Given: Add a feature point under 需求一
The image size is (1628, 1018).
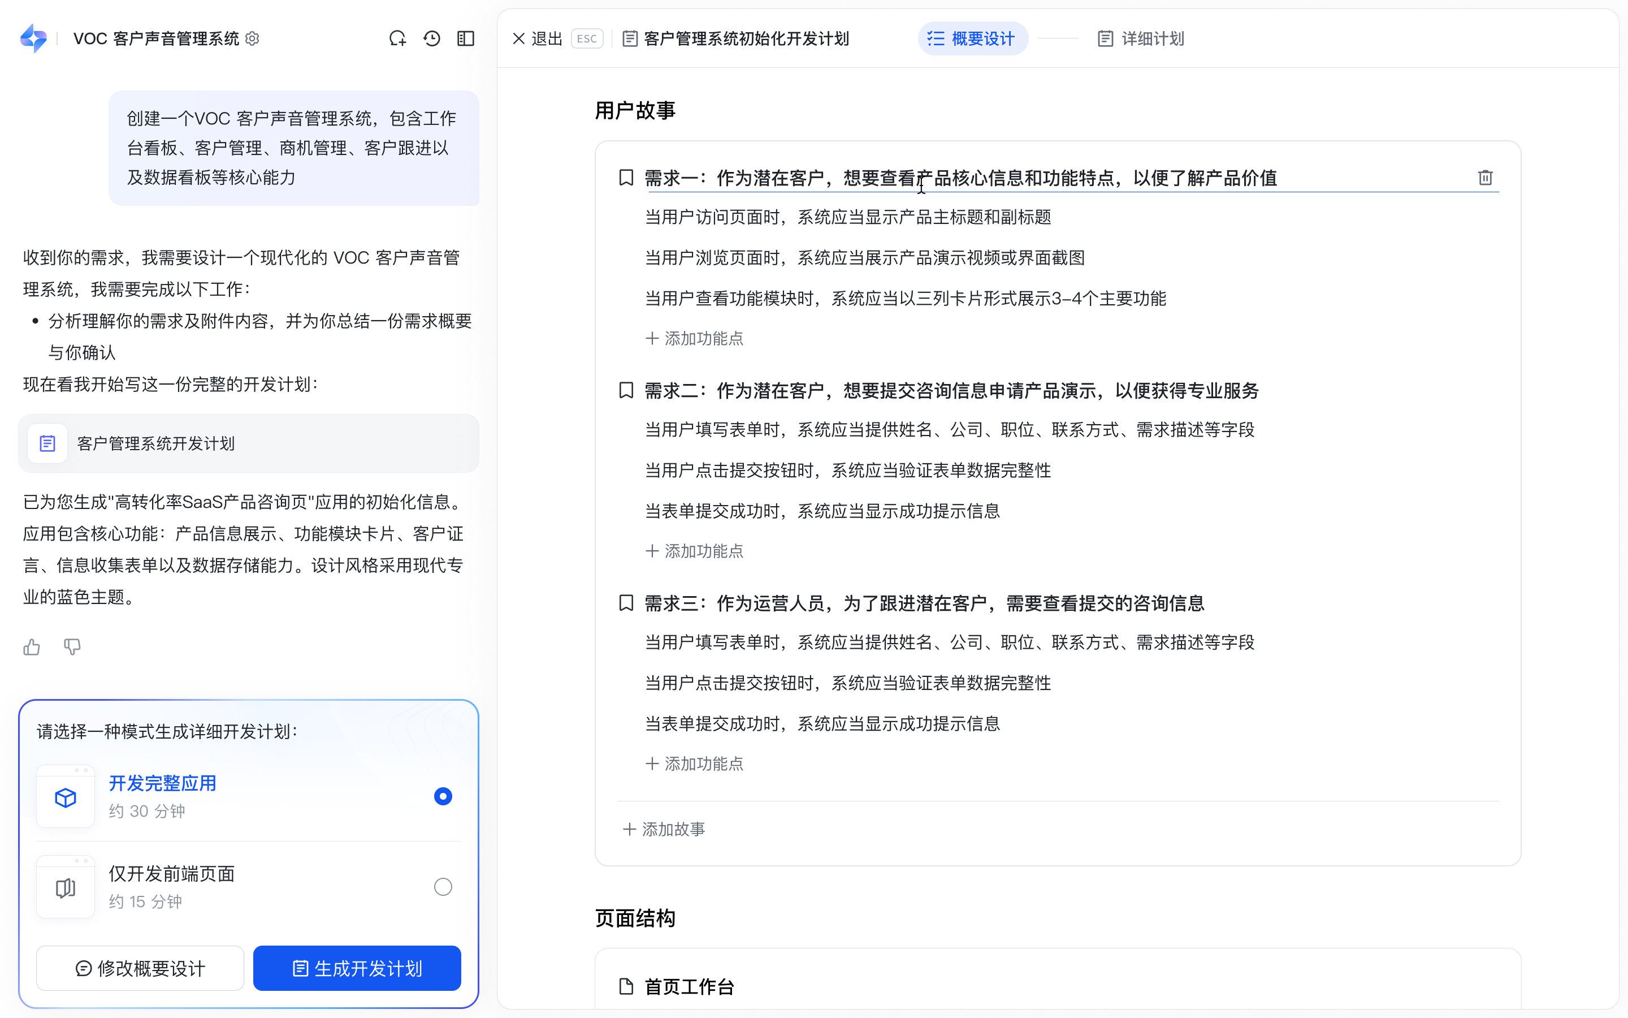Looking at the screenshot, I should pyautogui.click(x=694, y=339).
